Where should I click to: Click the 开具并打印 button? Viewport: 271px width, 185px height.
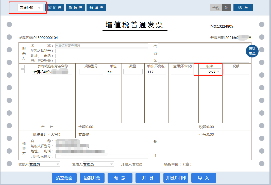pos(176,178)
